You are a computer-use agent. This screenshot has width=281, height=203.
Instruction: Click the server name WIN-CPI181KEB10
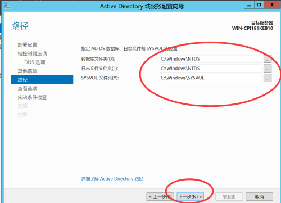tap(252, 28)
